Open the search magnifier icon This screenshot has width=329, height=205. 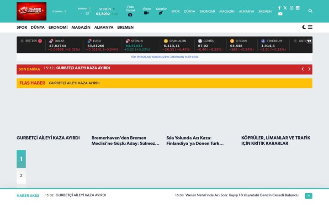pos(310,11)
